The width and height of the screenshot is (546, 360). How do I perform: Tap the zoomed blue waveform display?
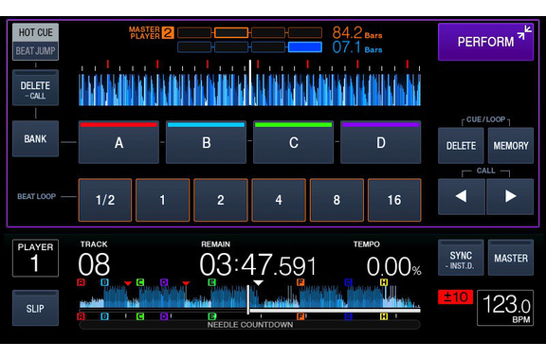click(x=249, y=89)
